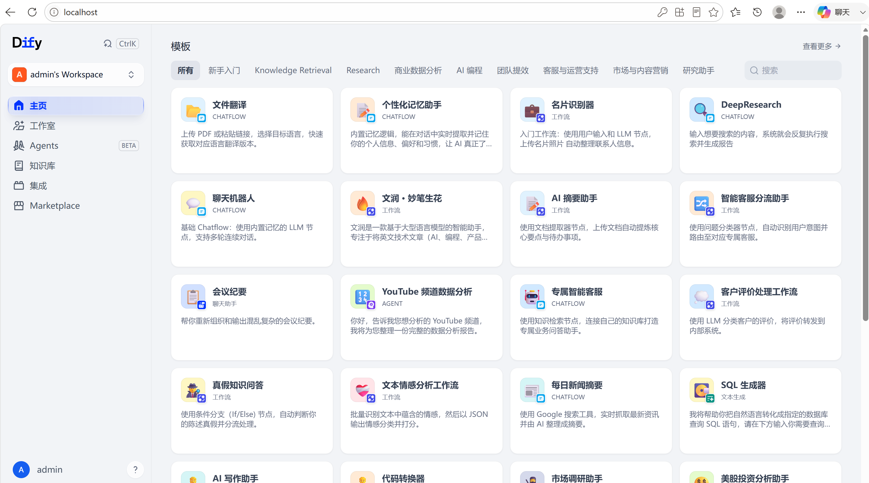This screenshot has width=869, height=483.
Task: Open browser history icon
Action: (x=757, y=12)
